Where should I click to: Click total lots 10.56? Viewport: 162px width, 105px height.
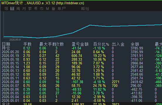(x=28, y=104)
